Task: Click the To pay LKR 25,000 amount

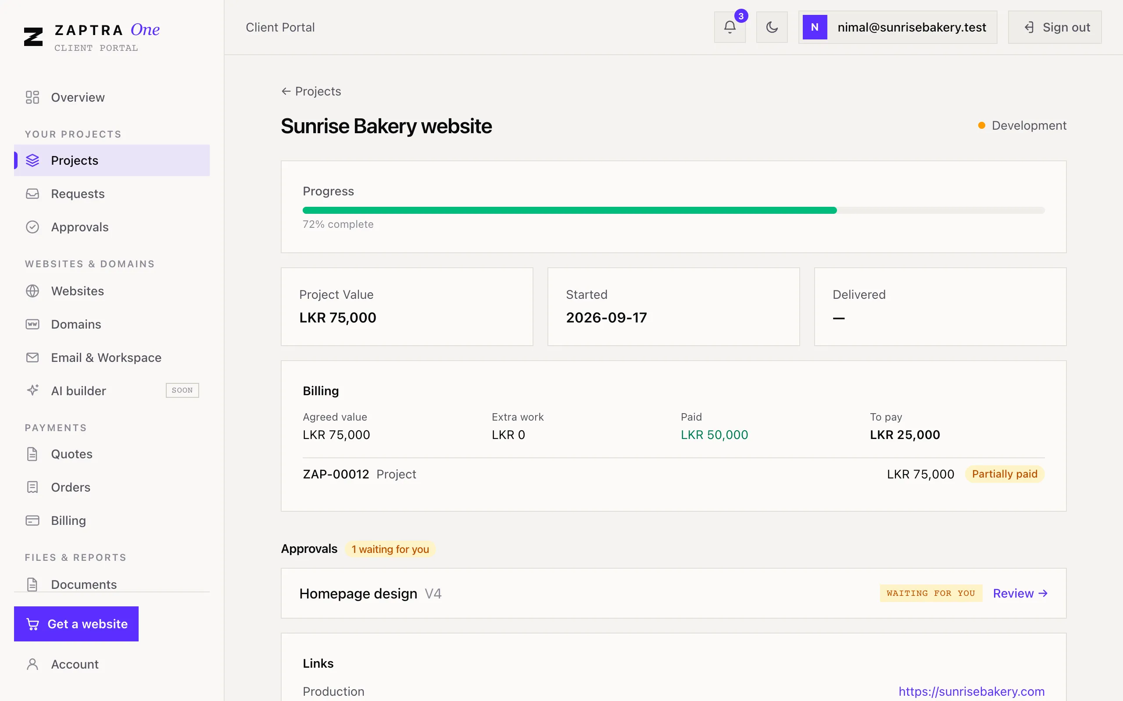Action: (x=905, y=435)
